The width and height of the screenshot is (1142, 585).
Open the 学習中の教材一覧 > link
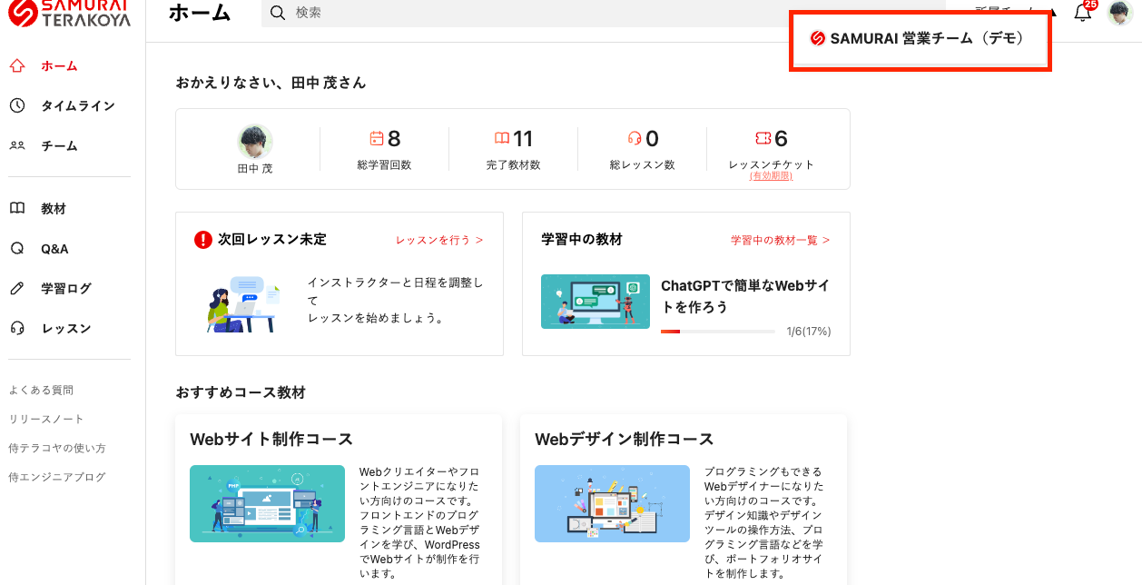(x=781, y=241)
